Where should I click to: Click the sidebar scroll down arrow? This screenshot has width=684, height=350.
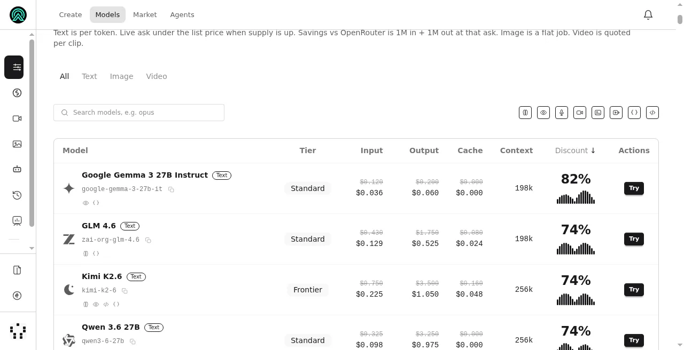[32, 248]
